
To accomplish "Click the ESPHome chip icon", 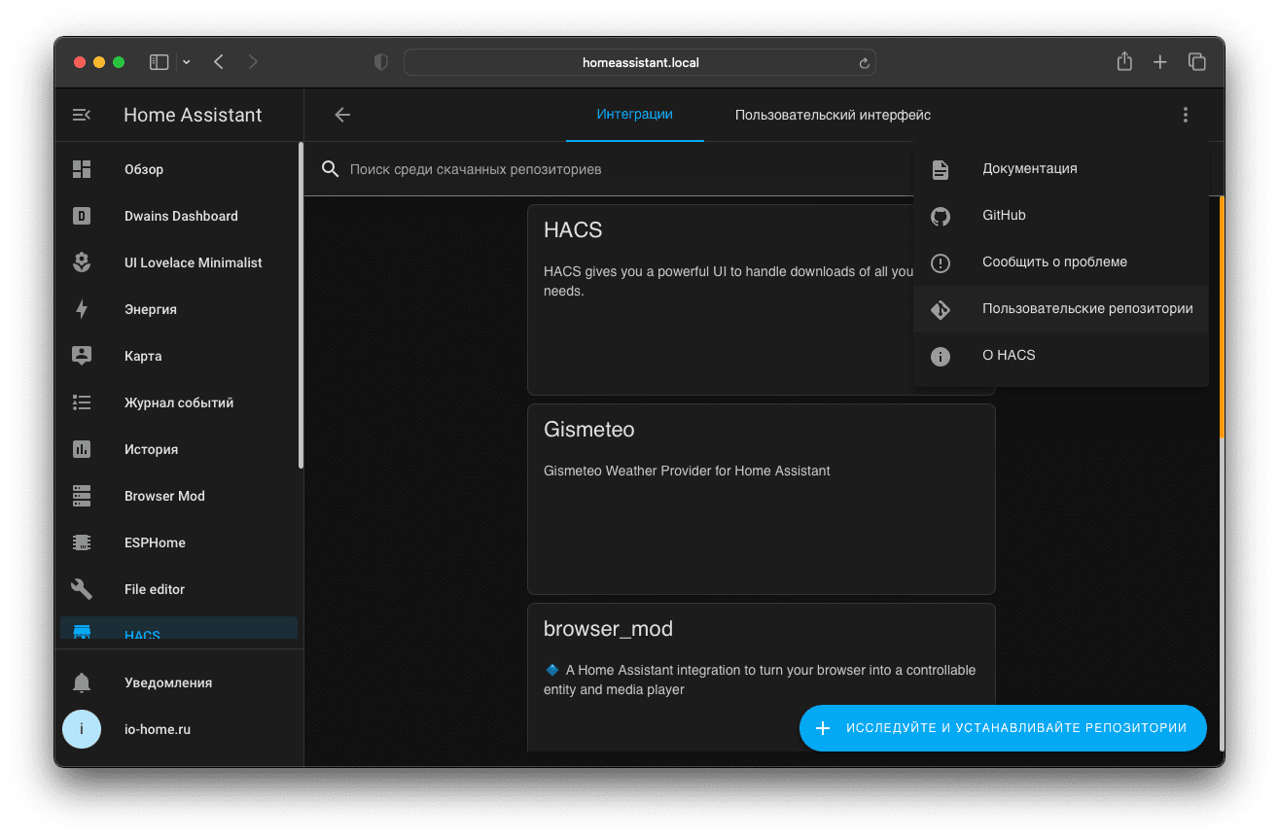I will point(82,542).
